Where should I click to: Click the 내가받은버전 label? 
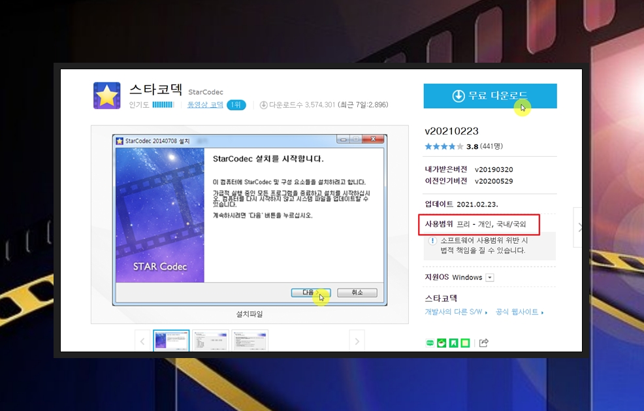click(x=445, y=169)
